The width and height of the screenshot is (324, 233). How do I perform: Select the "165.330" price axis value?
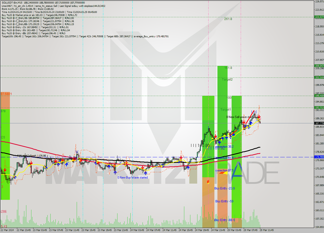pyautogui.click(x=319, y=194)
